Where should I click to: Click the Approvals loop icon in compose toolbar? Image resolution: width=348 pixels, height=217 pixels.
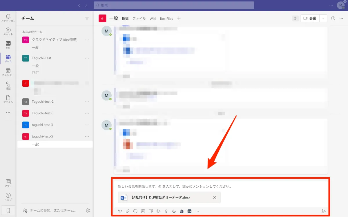(x=174, y=211)
